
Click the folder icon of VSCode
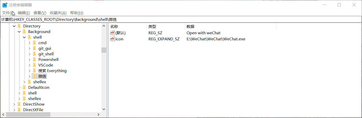coord(34,65)
